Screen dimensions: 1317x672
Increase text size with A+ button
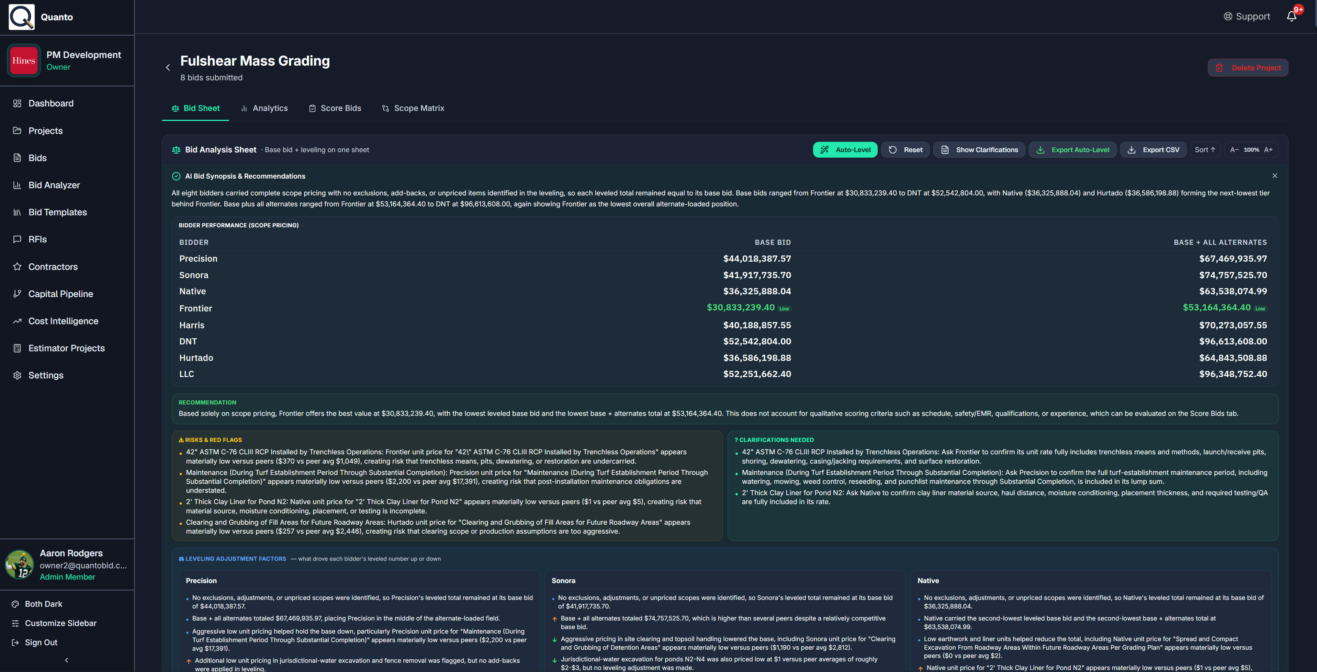[1269, 150]
